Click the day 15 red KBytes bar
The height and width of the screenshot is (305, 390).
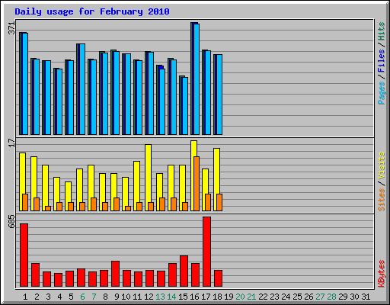(x=184, y=271)
